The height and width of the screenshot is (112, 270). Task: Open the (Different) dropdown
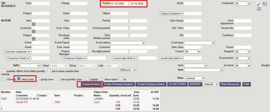[x=127, y=70]
